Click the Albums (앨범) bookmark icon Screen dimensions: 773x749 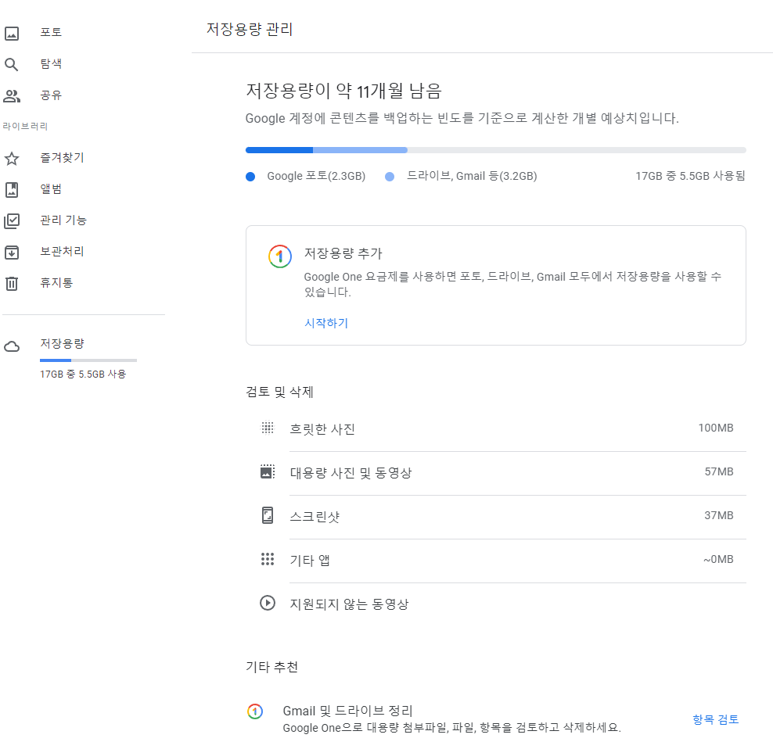click(11, 190)
